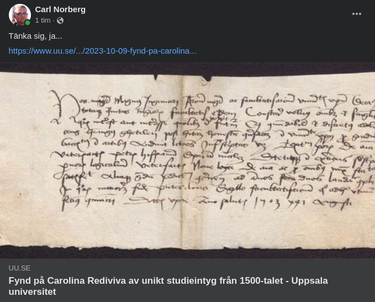Image resolution: width=375 pixels, height=302 pixels.
Task: Click the gray link preview card footer
Action: point(188,280)
